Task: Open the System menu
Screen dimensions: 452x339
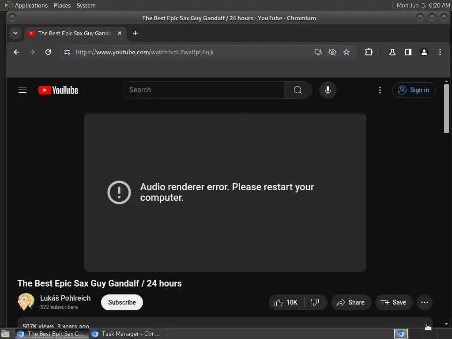Action: 86,5
